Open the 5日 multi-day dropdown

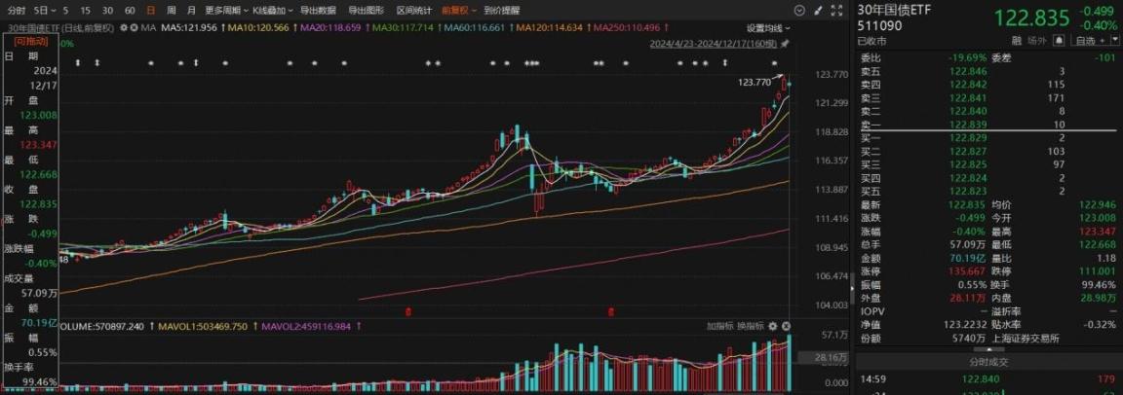pyautogui.click(x=45, y=11)
